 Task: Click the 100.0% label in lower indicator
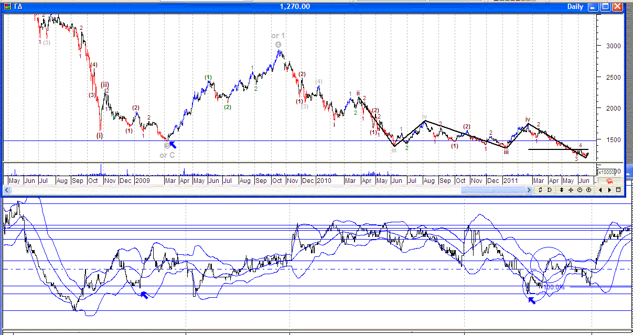(553, 287)
